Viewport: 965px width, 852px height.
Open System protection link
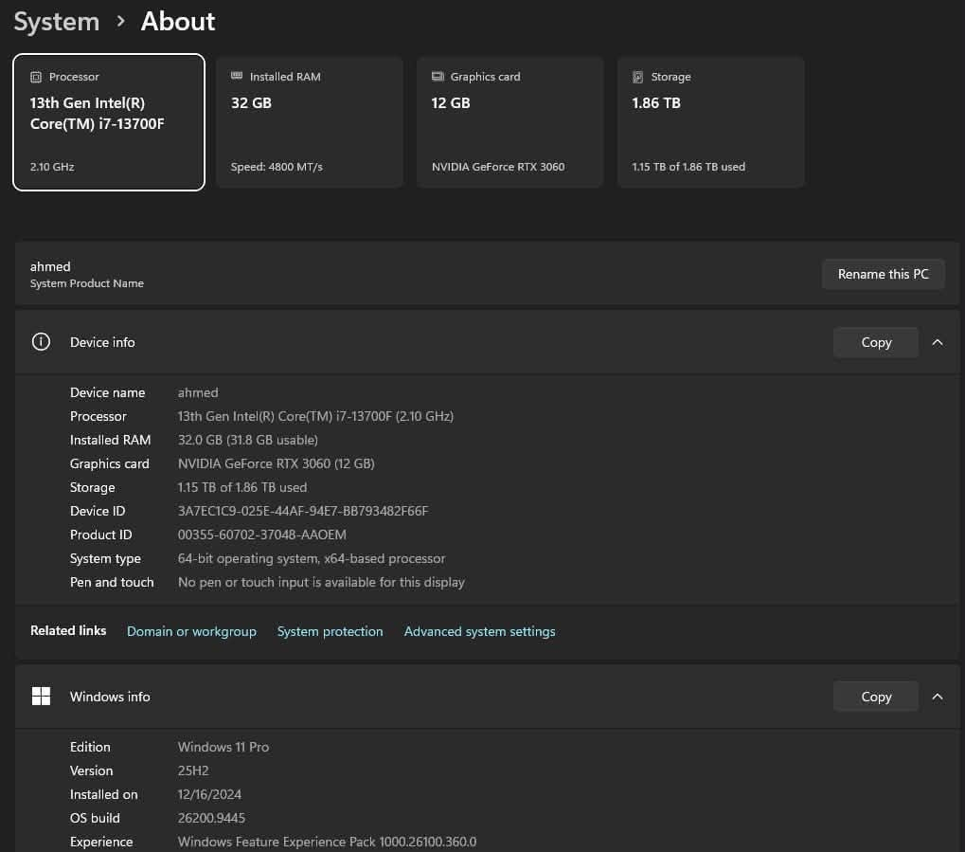(330, 631)
